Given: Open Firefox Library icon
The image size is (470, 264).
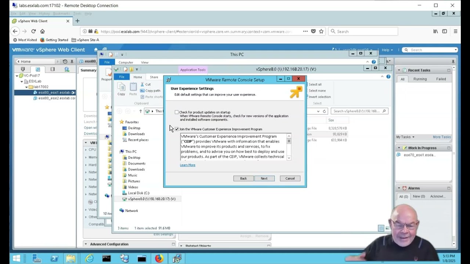Looking at the screenshot, I should [435, 32].
